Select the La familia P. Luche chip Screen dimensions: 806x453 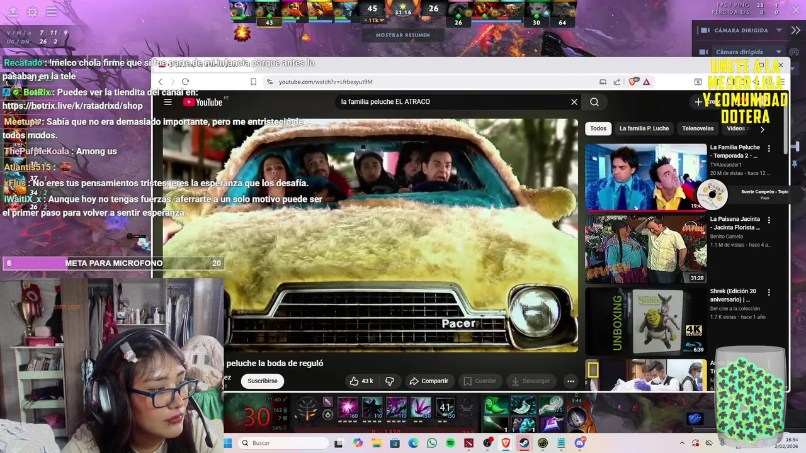pos(644,128)
